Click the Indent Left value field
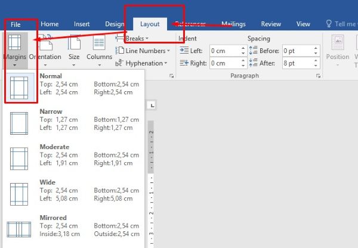The height and width of the screenshot is (248, 358). click(224, 51)
